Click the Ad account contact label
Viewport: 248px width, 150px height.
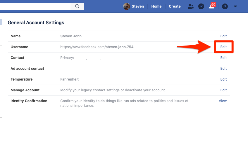coord(27,69)
